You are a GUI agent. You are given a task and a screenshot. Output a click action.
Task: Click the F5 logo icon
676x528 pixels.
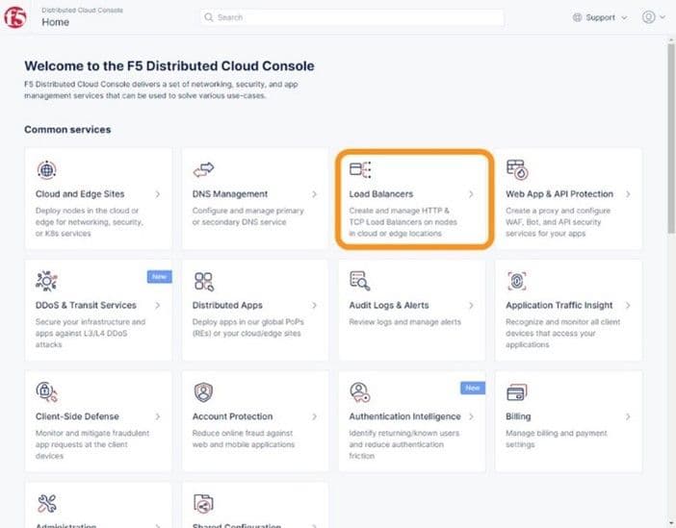click(15, 17)
